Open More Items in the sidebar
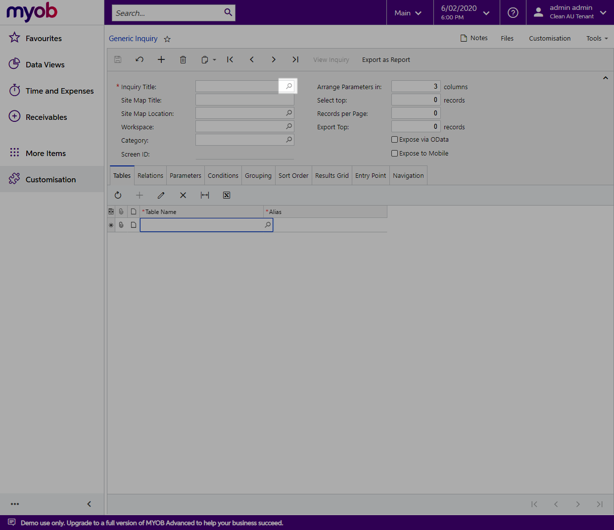 point(52,153)
